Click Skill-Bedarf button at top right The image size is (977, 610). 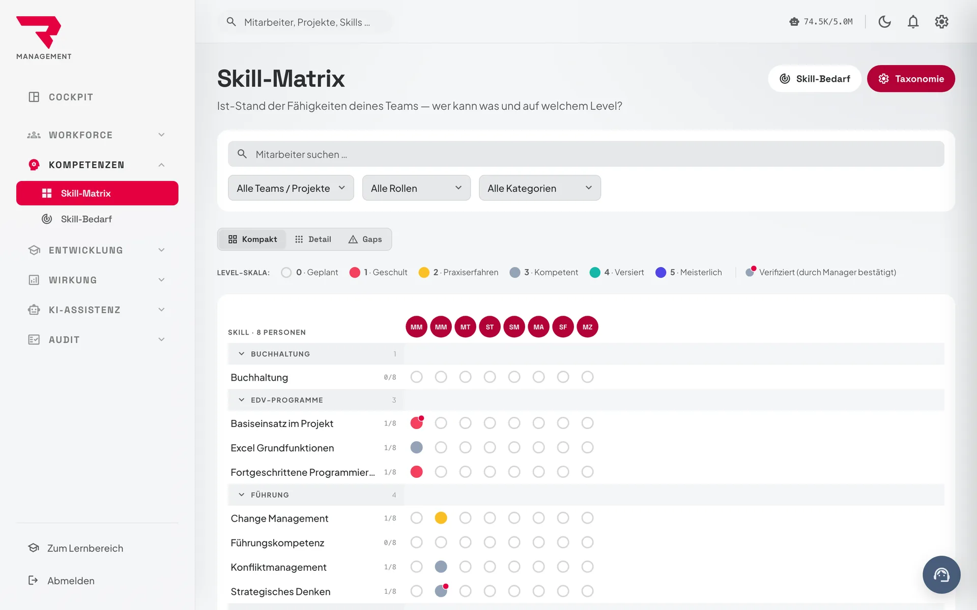click(x=815, y=79)
